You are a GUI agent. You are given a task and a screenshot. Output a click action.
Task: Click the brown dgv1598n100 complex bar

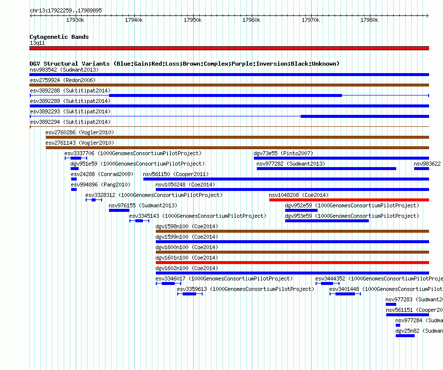click(292, 231)
